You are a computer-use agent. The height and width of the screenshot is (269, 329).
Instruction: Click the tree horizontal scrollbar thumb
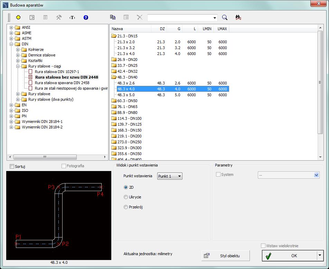[45, 157]
